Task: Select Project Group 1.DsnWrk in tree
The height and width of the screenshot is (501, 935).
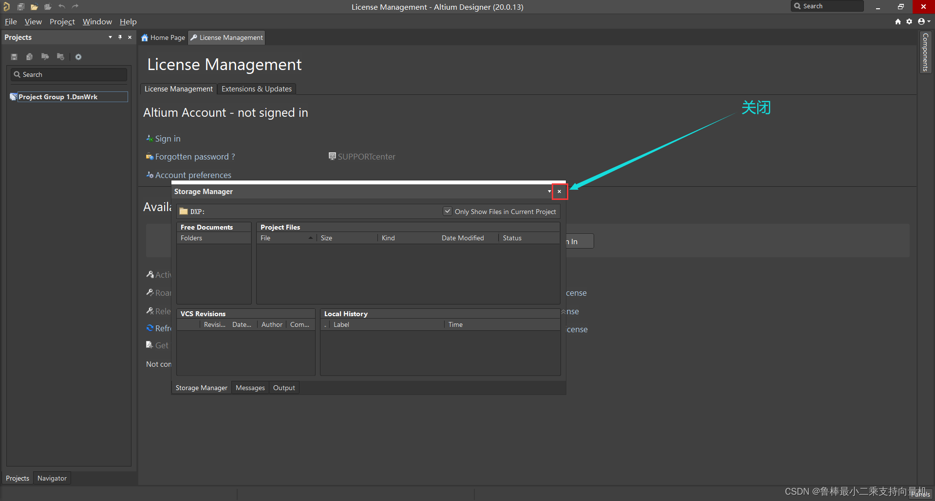Action: point(58,97)
